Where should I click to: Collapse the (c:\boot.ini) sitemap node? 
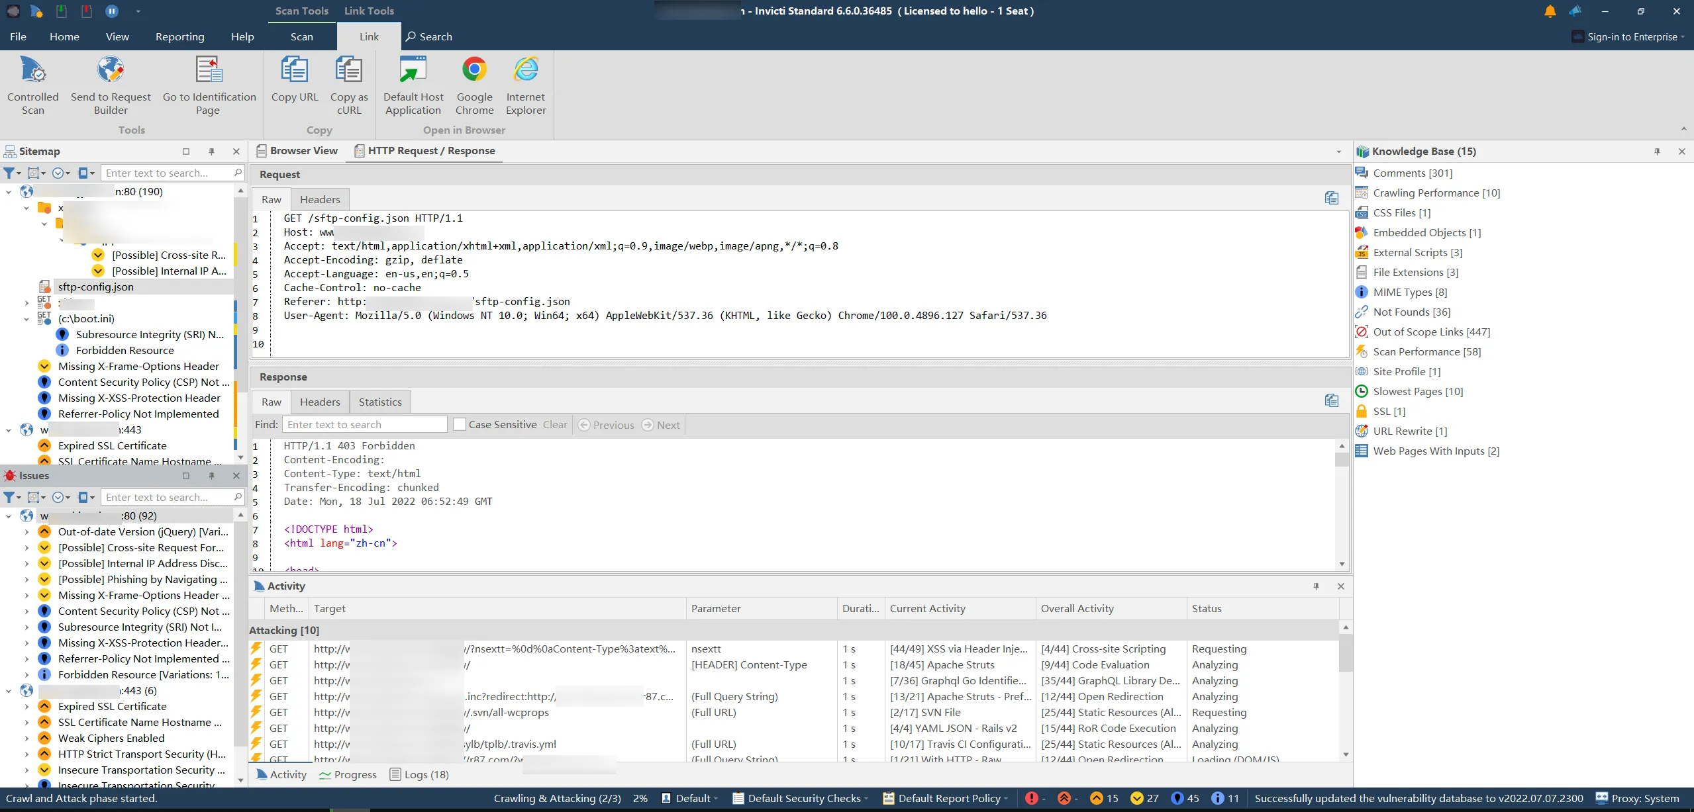tap(26, 318)
